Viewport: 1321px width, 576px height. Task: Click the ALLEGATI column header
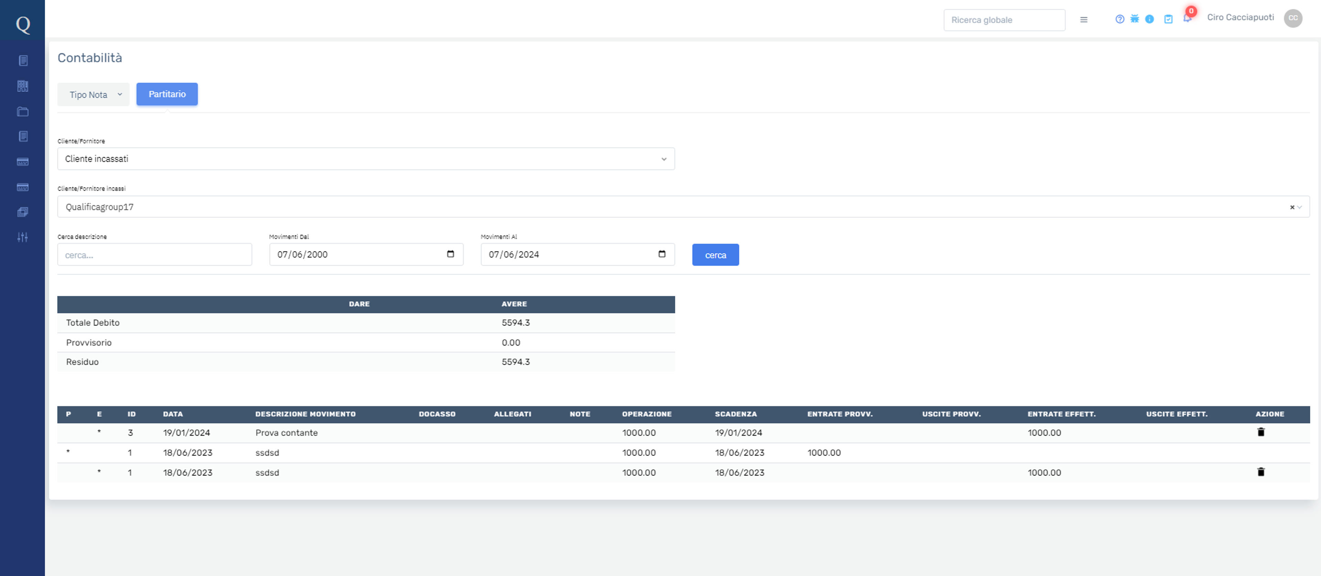click(x=512, y=414)
